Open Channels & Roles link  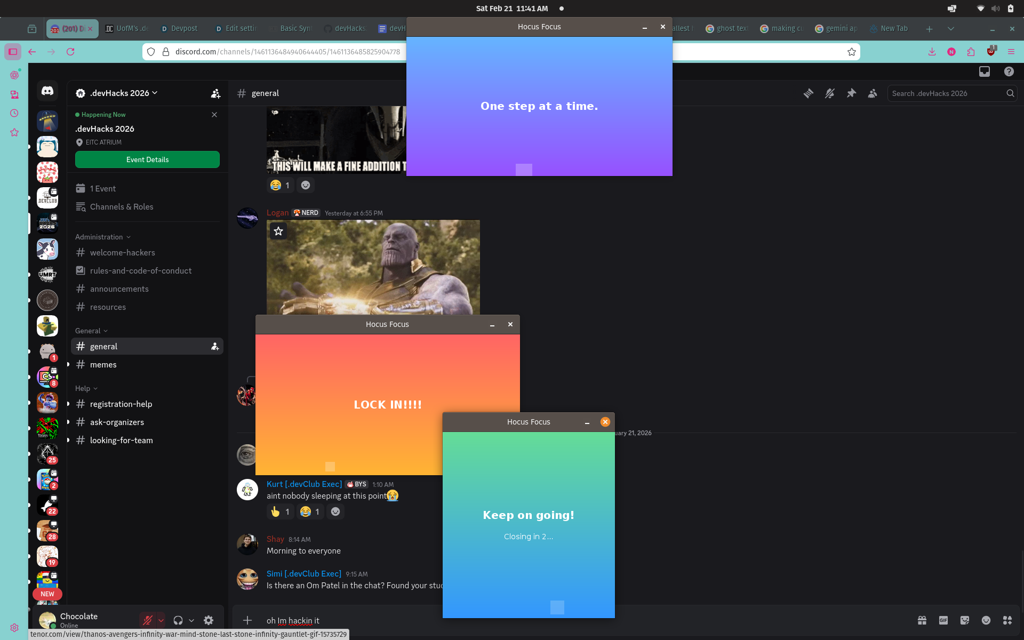point(122,207)
